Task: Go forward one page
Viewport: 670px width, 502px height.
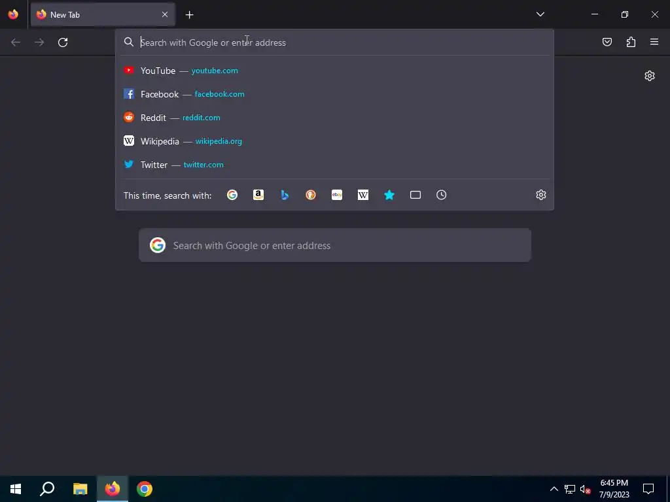Action: [x=39, y=42]
